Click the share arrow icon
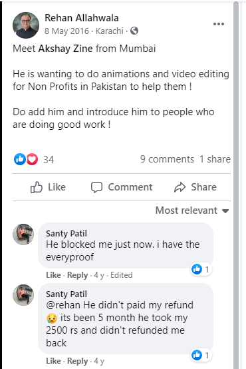 pos(180,187)
